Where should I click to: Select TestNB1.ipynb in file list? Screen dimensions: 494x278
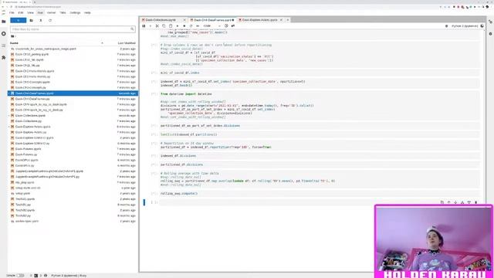click(73, 199)
